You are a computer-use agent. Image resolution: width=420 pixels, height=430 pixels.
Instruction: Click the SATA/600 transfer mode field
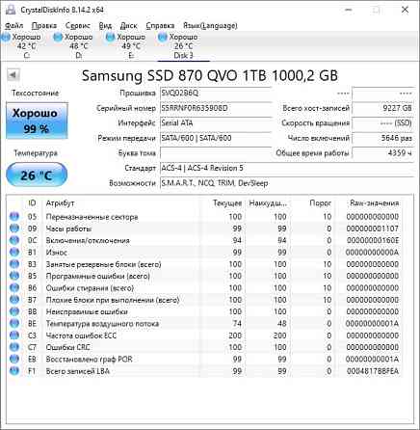point(216,138)
